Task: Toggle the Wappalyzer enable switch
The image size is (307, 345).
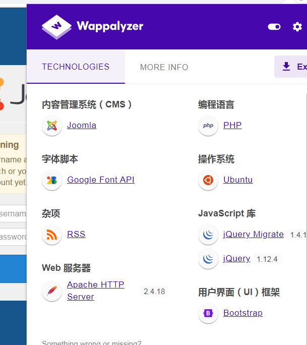Action: [x=274, y=27]
